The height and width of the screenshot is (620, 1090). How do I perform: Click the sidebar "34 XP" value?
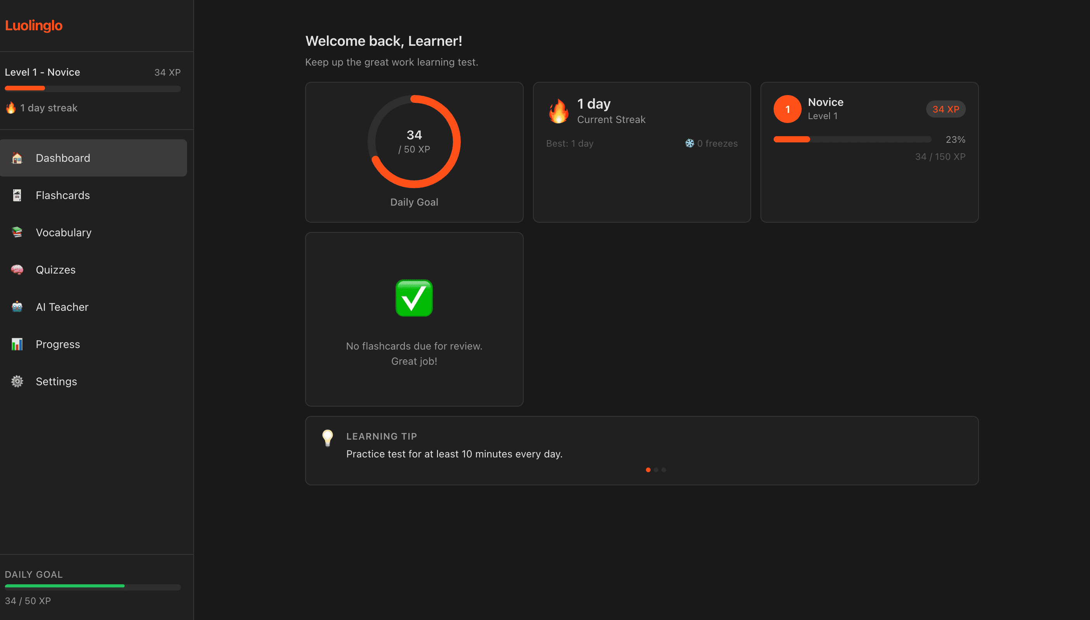click(x=167, y=73)
